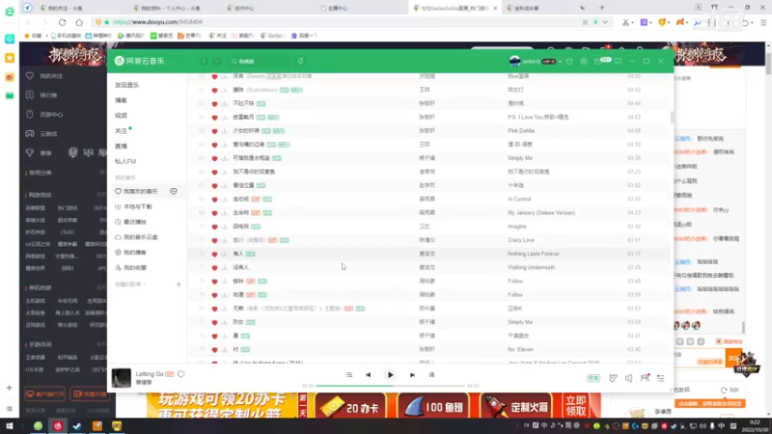Start heartbeat mode beside 我喜欢的音乐
The height and width of the screenshot is (434, 772).
coord(174,191)
